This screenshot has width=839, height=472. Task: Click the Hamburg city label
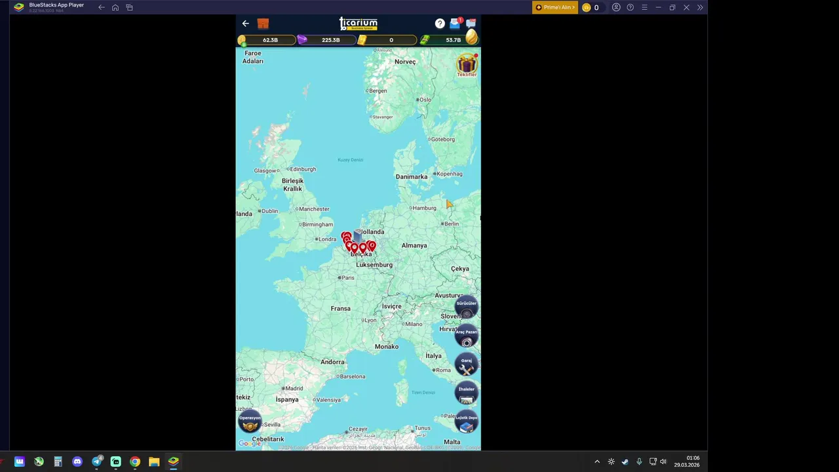pos(424,208)
